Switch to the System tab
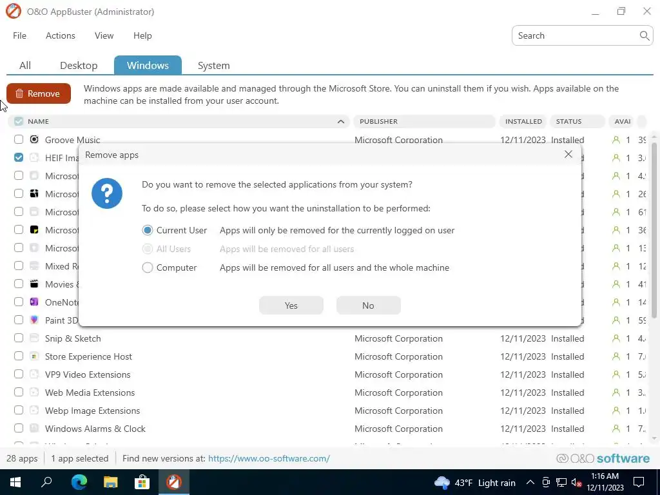 point(214,65)
